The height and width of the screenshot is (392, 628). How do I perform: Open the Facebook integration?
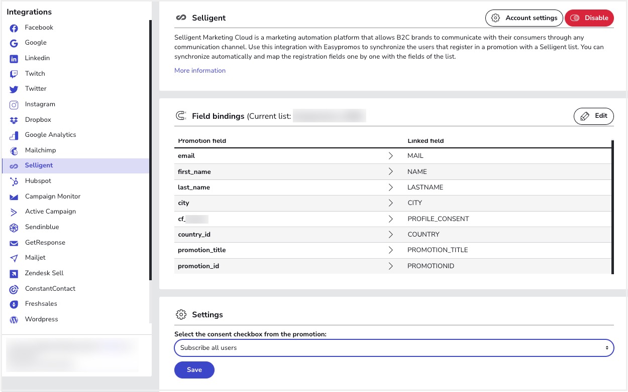point(39,28)
